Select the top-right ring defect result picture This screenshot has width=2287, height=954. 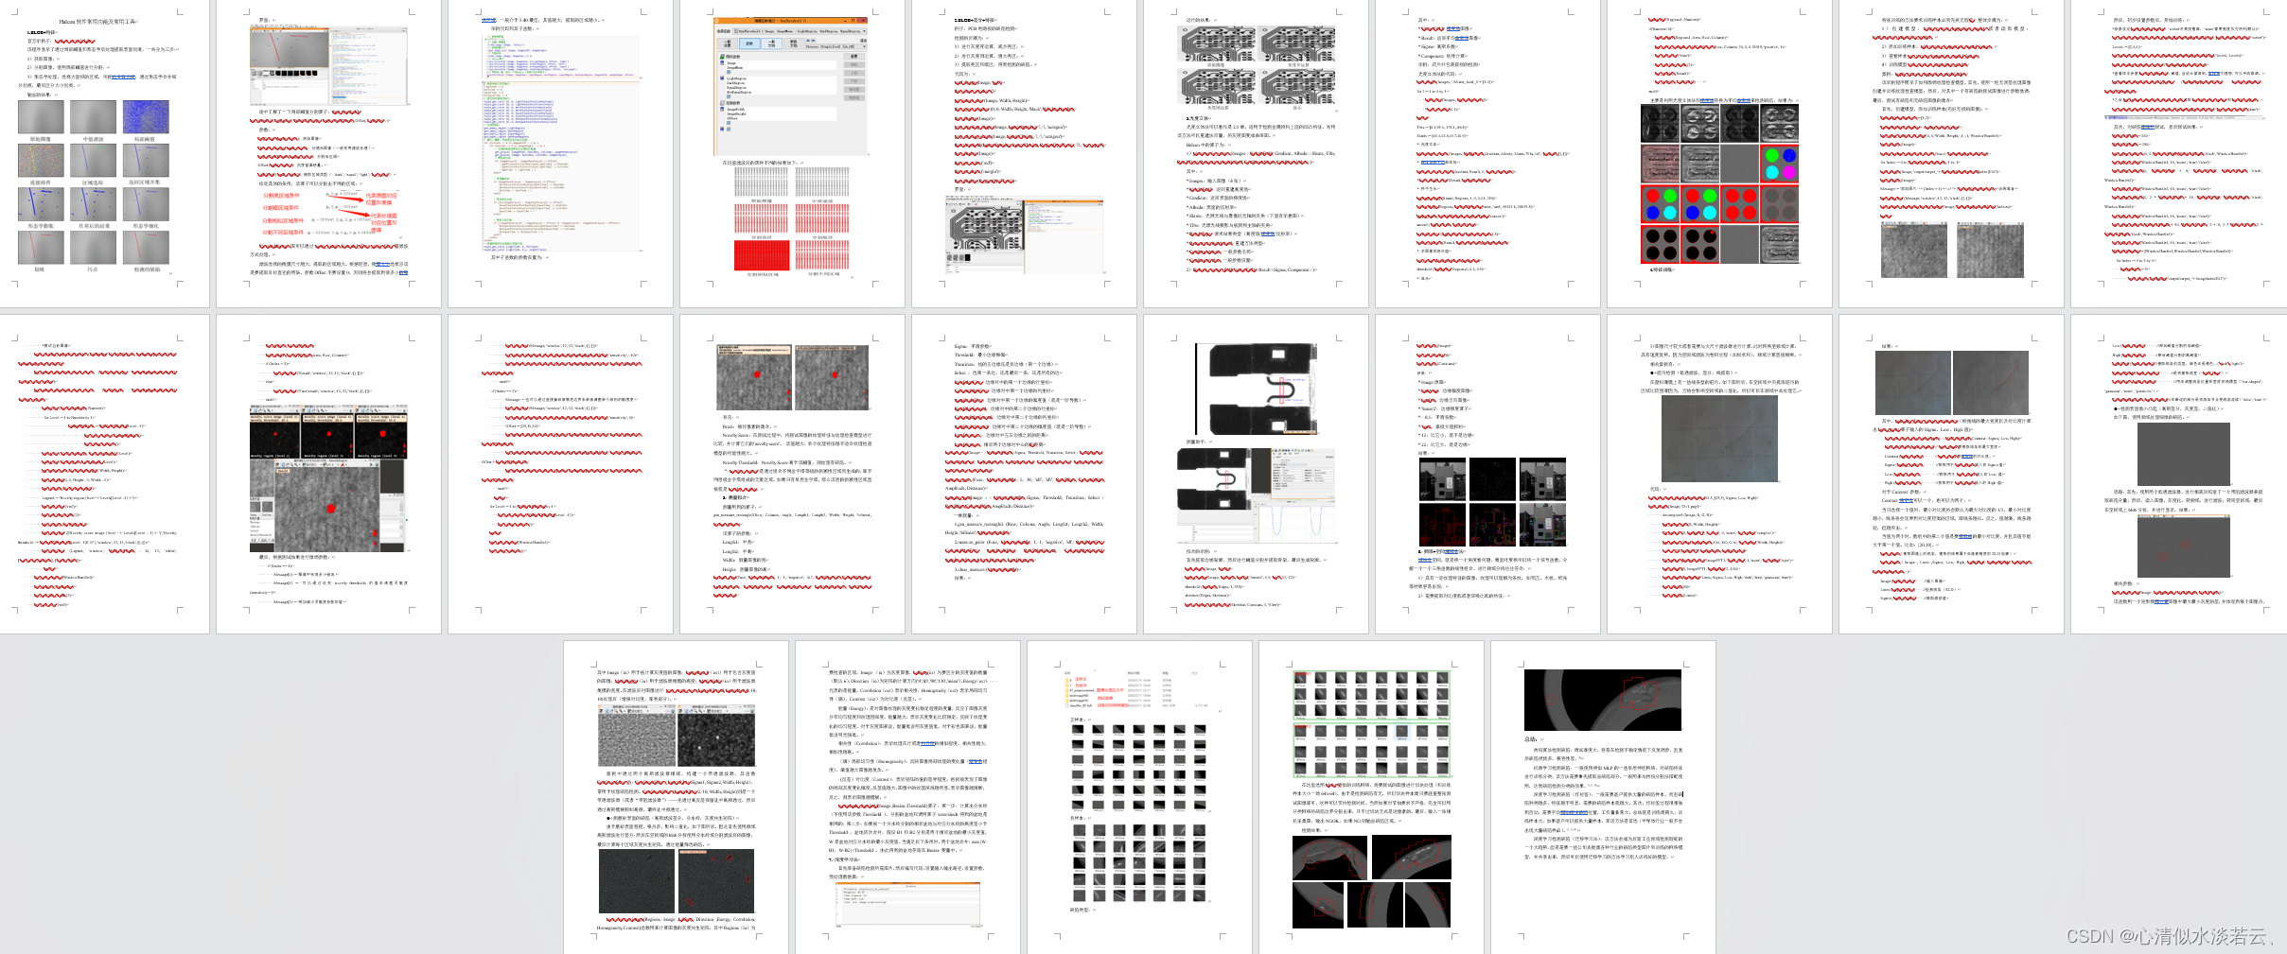coord(1412,859)
